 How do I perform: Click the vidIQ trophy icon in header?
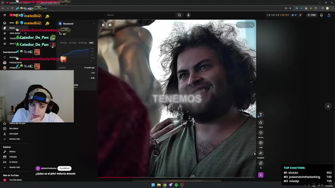point(300,15)
